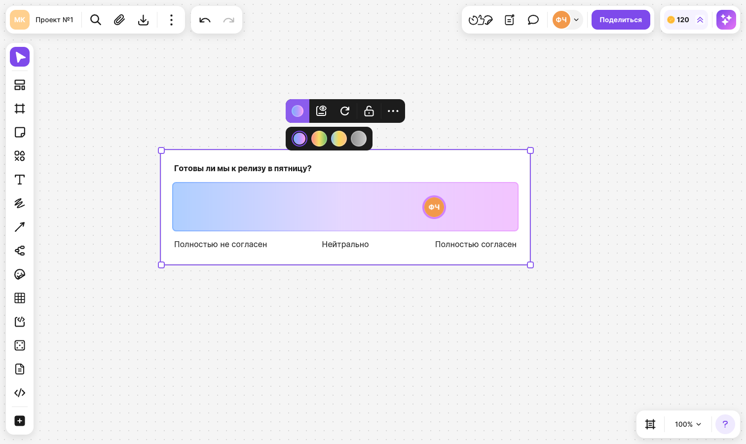Open the frames list icon in the bottom bar
The height and width of the screenshot is (444, 746).
[x=650, y=424]
